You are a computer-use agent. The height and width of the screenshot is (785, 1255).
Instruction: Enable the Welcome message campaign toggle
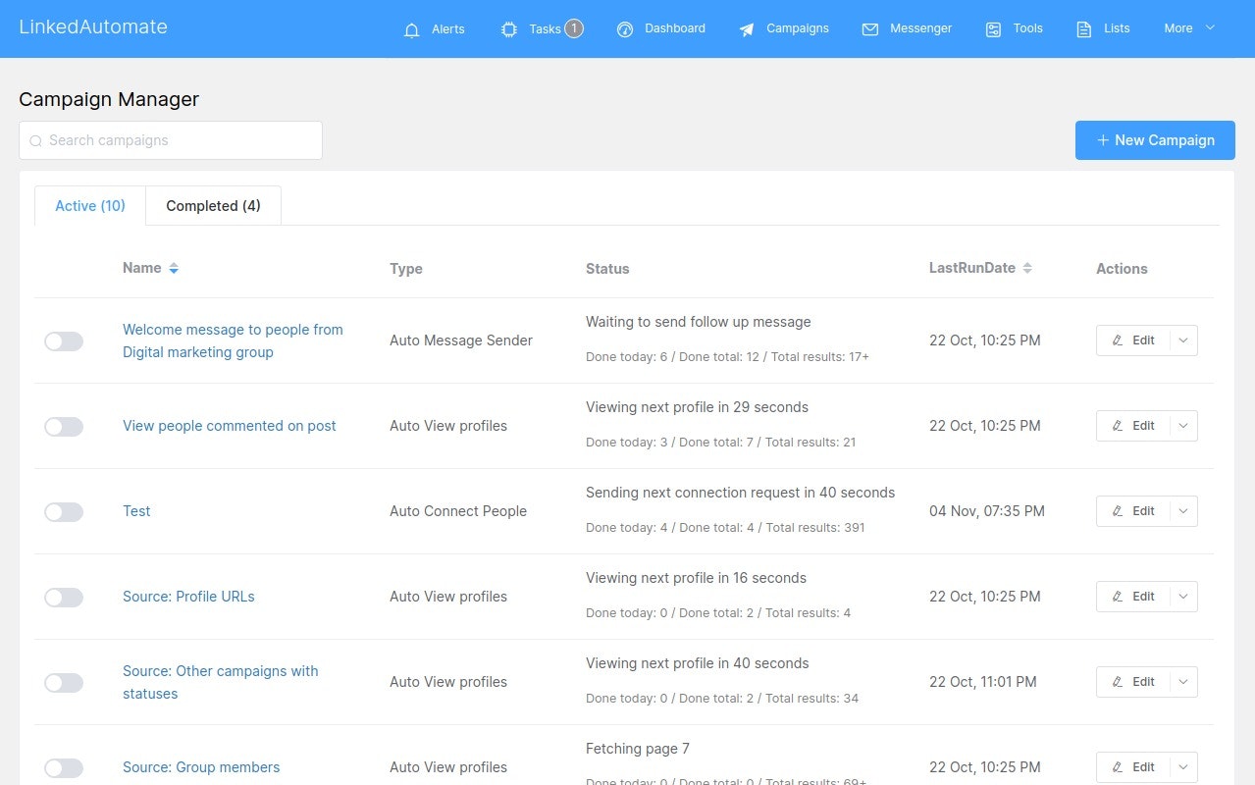[63, 340]
